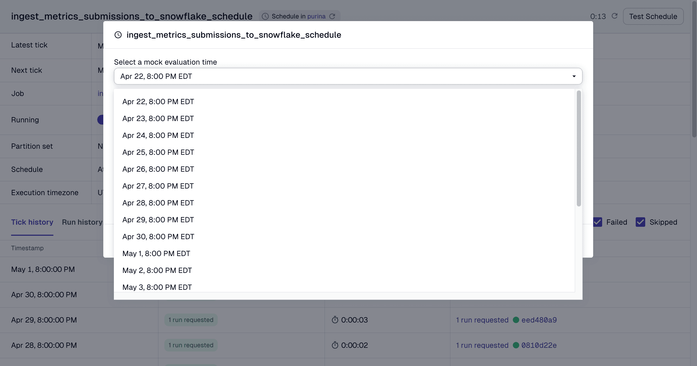The image size is (697, 366).
Task: Open the mock evaluation time dropdown
Action: click(574, 76)
